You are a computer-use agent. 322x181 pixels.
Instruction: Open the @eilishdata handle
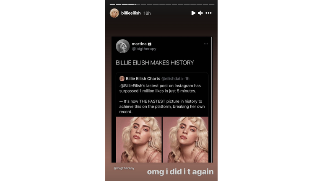tap(172, 79)
